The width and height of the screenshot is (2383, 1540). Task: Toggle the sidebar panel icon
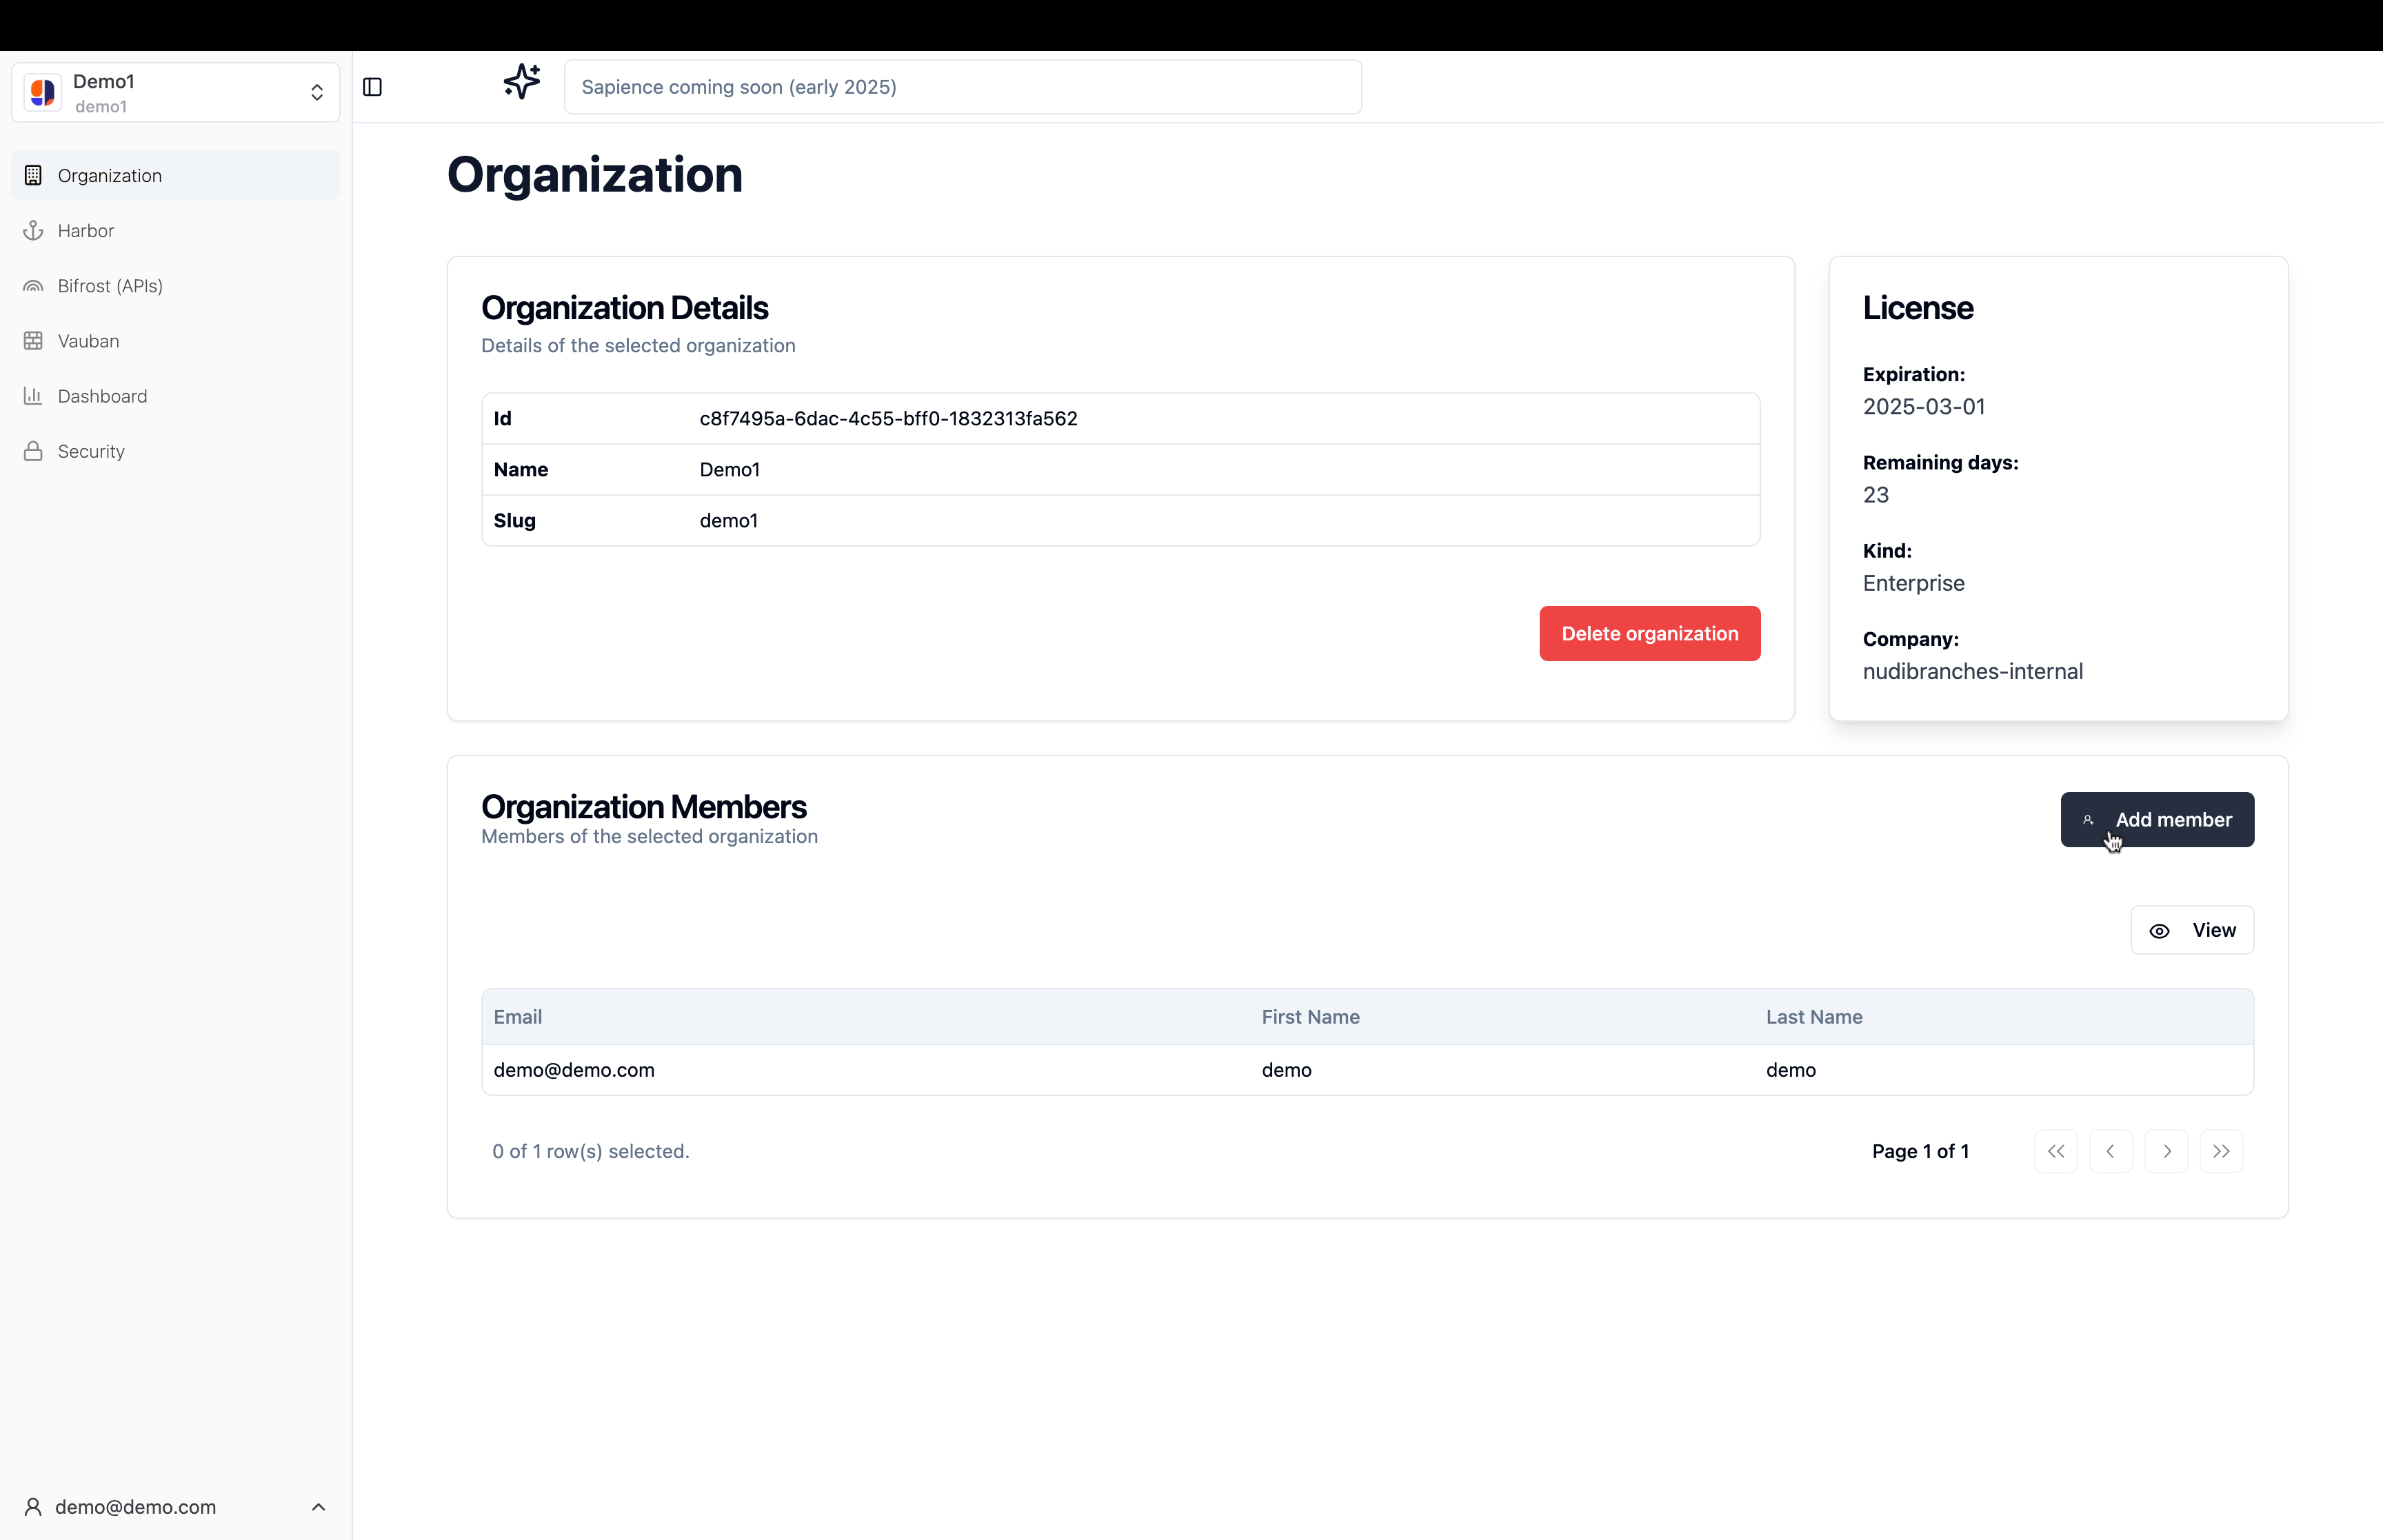(373, 87)
